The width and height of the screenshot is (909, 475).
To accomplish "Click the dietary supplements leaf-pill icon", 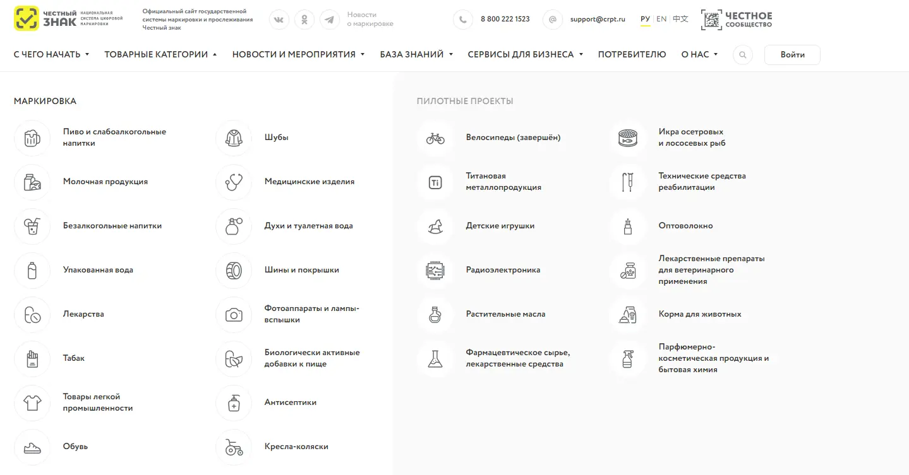I will (x=234, y=359).
